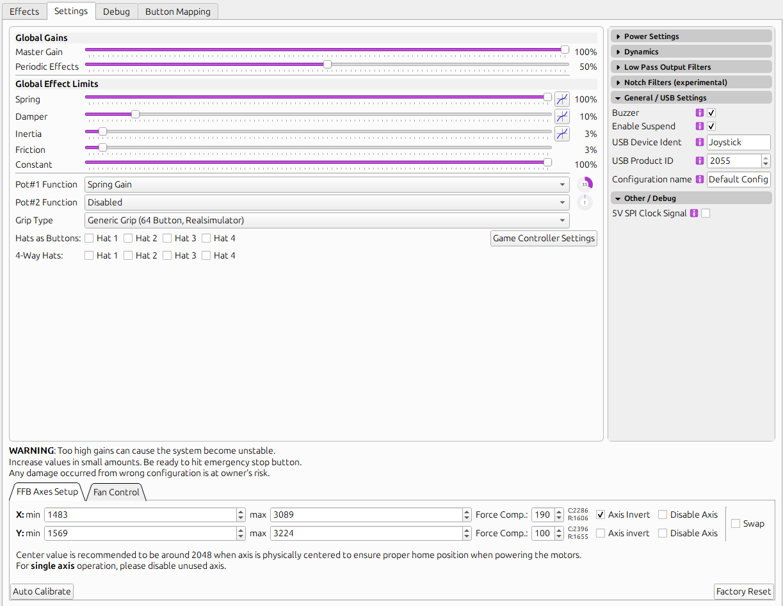Click the Buzzer info icon

(700, 113)
